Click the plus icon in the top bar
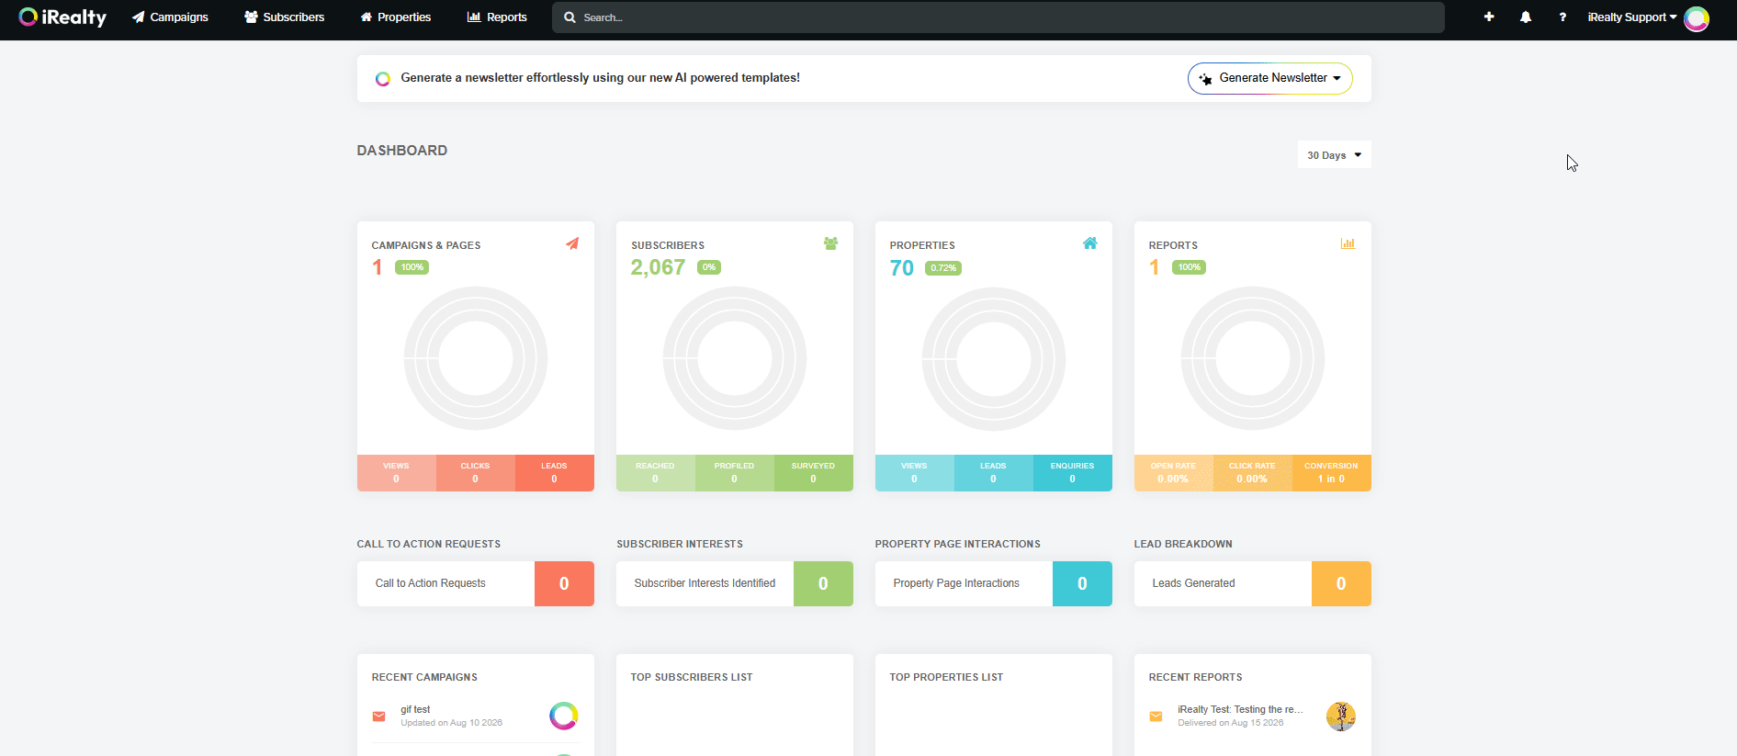Screen dimensions: 1737x756 pos(1489,17)
